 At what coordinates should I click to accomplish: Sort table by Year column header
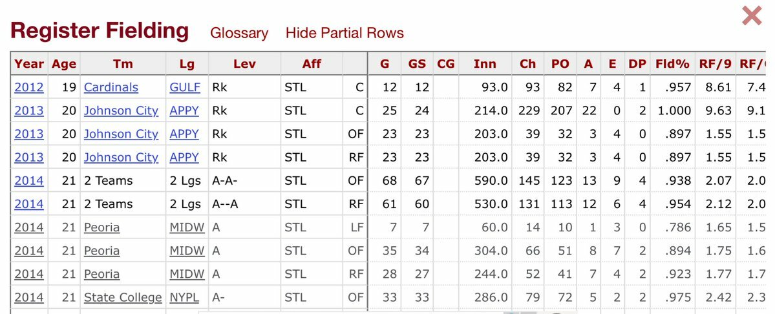[x=29, y=63]
